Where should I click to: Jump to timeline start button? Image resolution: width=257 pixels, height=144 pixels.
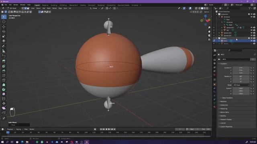(101, 129)
